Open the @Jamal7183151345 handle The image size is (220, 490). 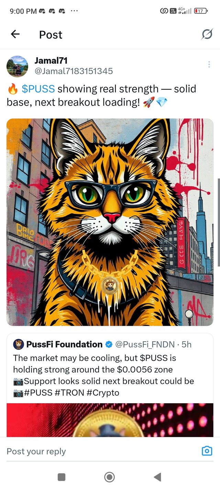click(x=74, y=71)
